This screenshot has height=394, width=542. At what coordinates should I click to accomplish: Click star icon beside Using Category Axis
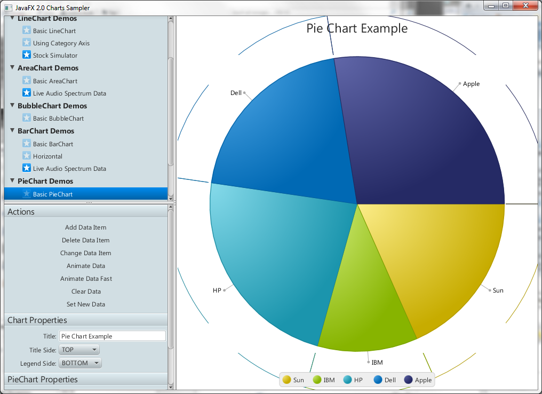coord(27,43)
